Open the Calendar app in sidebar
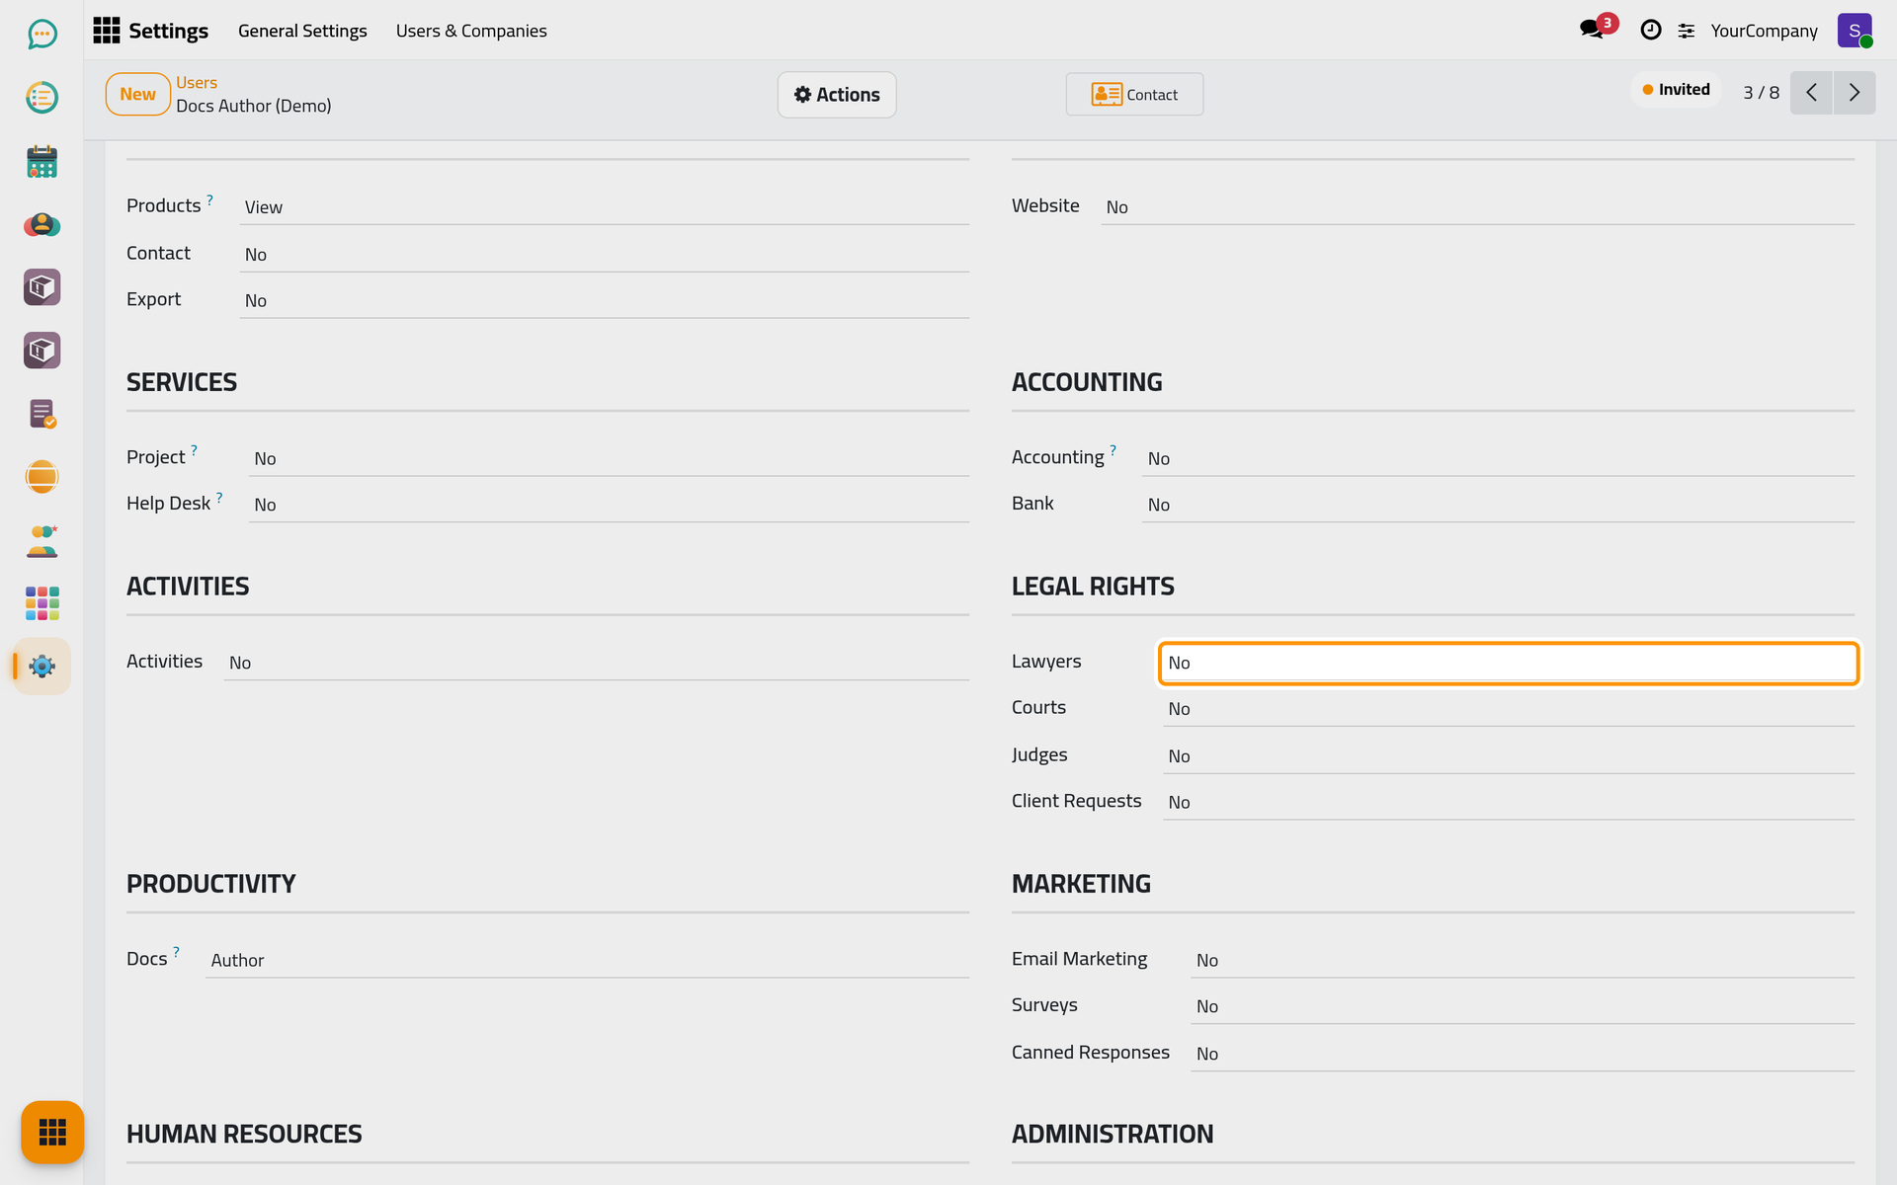The height and width of the screenshot is (1185, 1897). [x=41, y=161]
